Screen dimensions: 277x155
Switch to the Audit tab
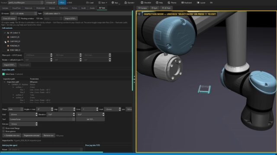pyautogui.click(x=84, y=8)
